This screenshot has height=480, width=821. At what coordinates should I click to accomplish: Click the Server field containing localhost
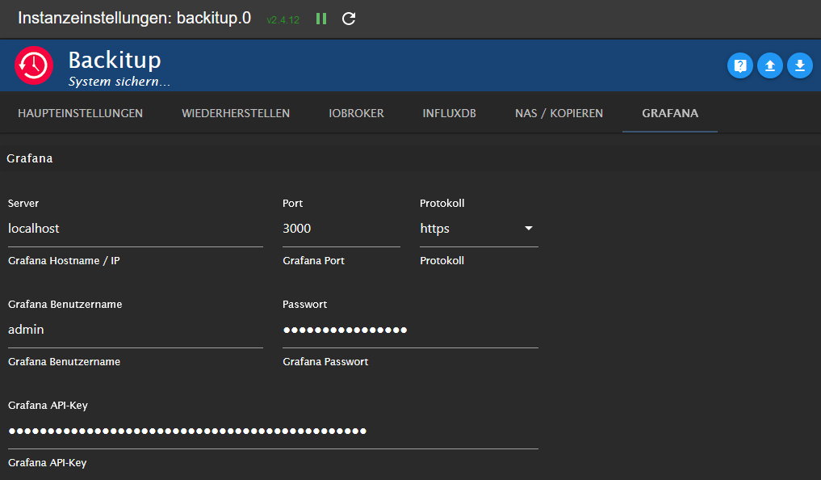pos(135,229)
